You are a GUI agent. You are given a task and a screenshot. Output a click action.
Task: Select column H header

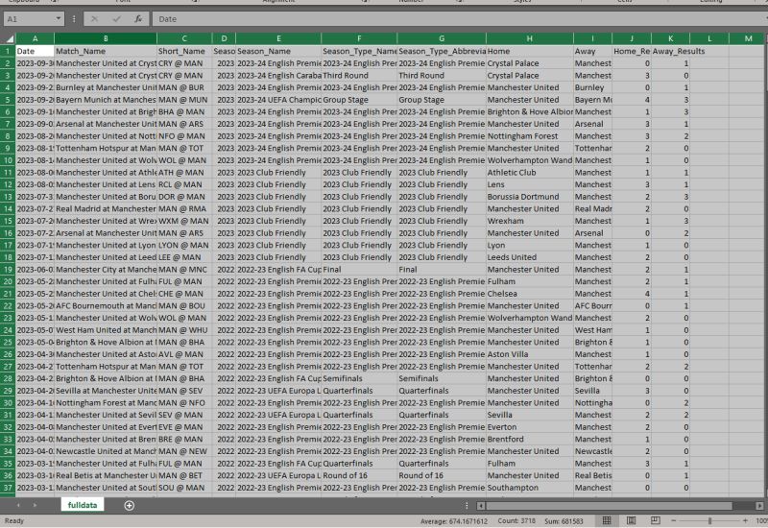[x=530, y=38]
